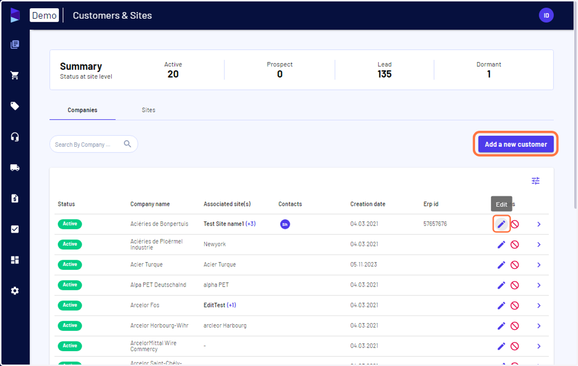Click the app logo in top-left corner

[15, 15]
